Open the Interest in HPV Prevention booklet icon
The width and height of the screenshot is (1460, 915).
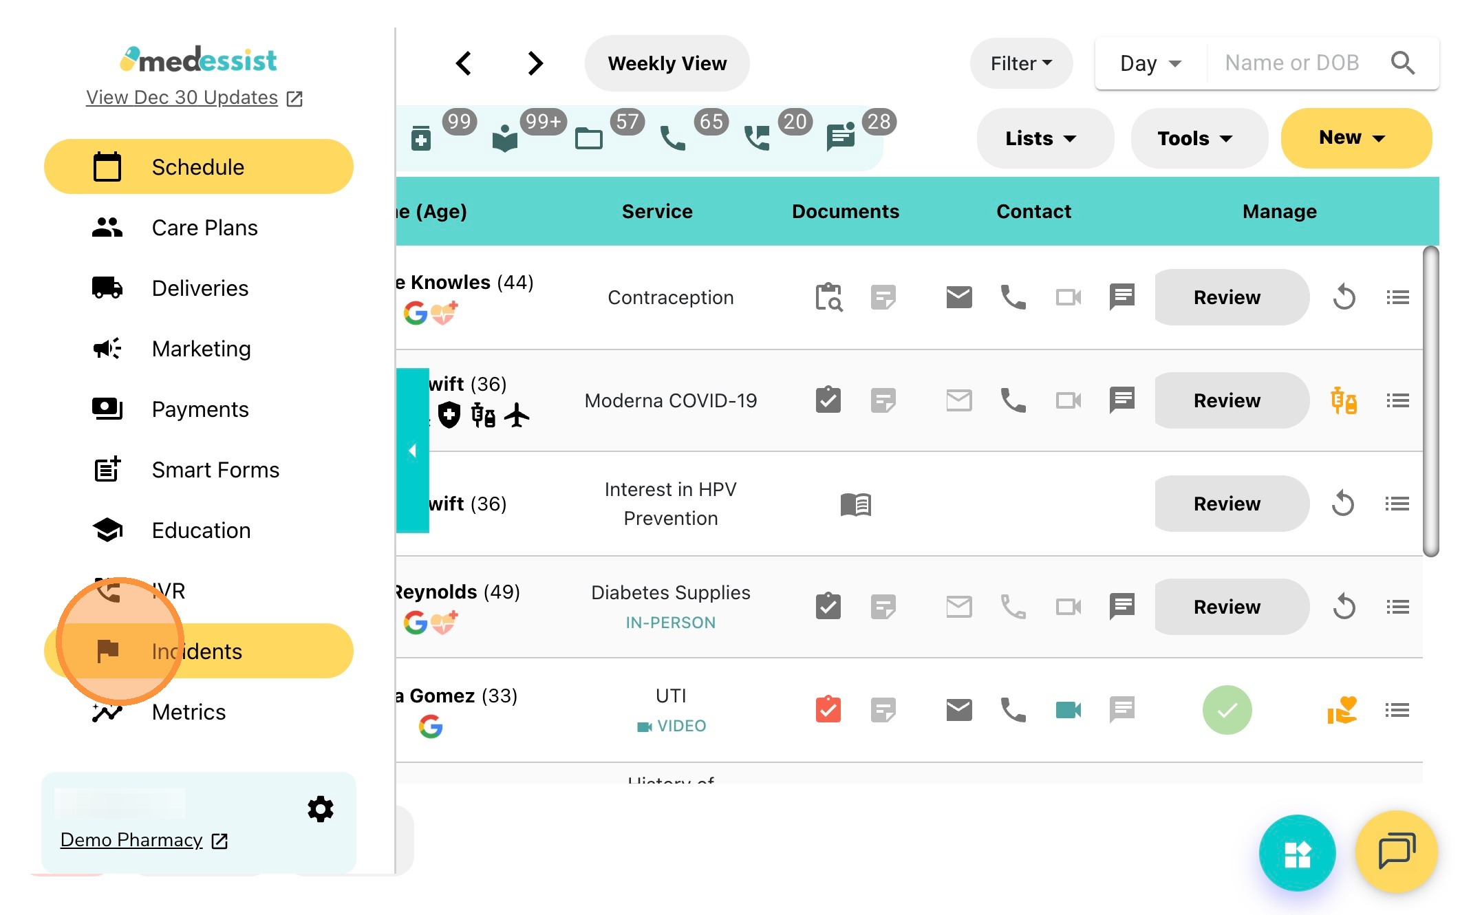855,504
